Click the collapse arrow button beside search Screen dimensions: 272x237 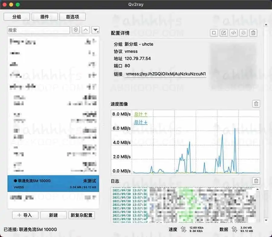tap(86, 30)
